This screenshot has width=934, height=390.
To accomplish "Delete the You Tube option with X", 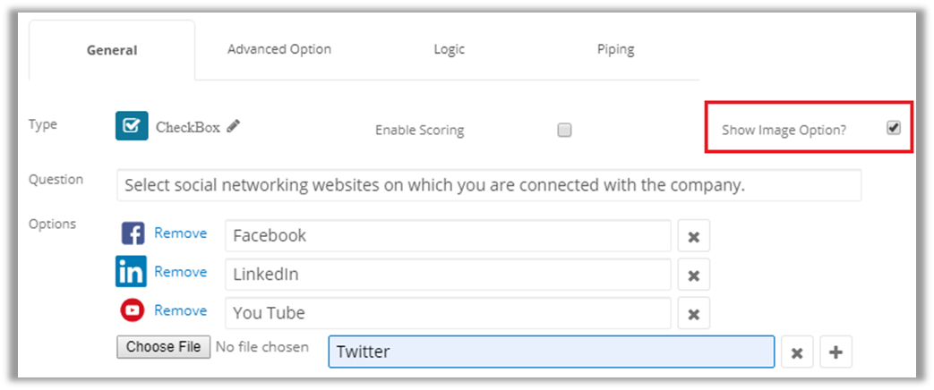I will (693, 313).
